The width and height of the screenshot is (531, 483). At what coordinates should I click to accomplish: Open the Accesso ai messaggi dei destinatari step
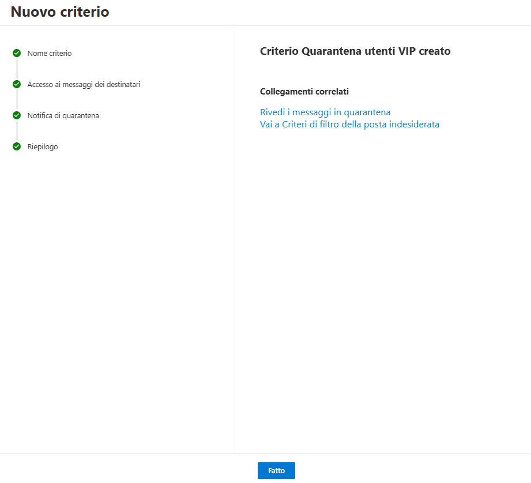[84, 85]
